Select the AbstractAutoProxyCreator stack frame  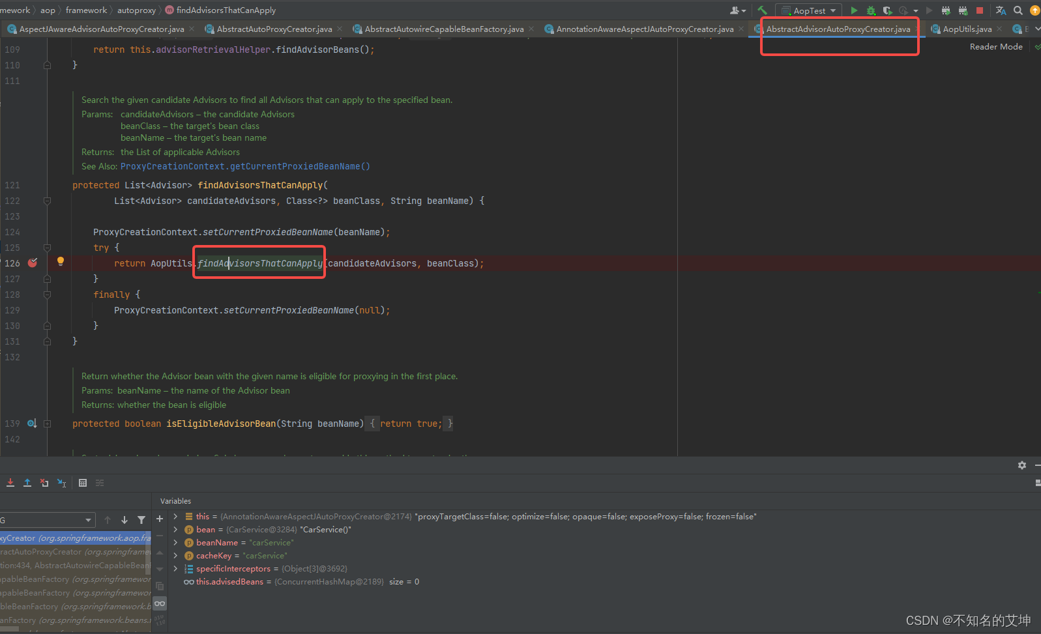tap(76, 552)
